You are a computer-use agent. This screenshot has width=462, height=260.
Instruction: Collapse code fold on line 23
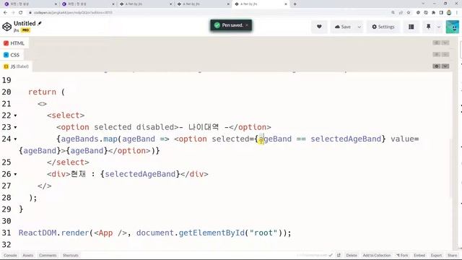[x=15, y=127]
